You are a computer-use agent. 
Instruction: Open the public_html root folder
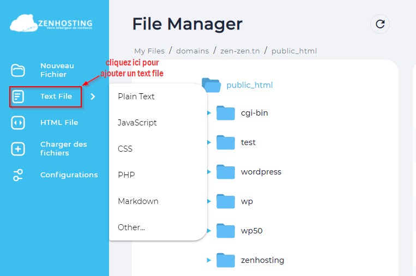(249, 85)
